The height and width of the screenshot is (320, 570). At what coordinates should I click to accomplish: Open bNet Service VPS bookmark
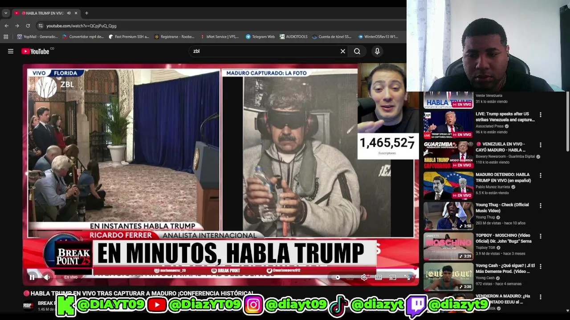220,37
